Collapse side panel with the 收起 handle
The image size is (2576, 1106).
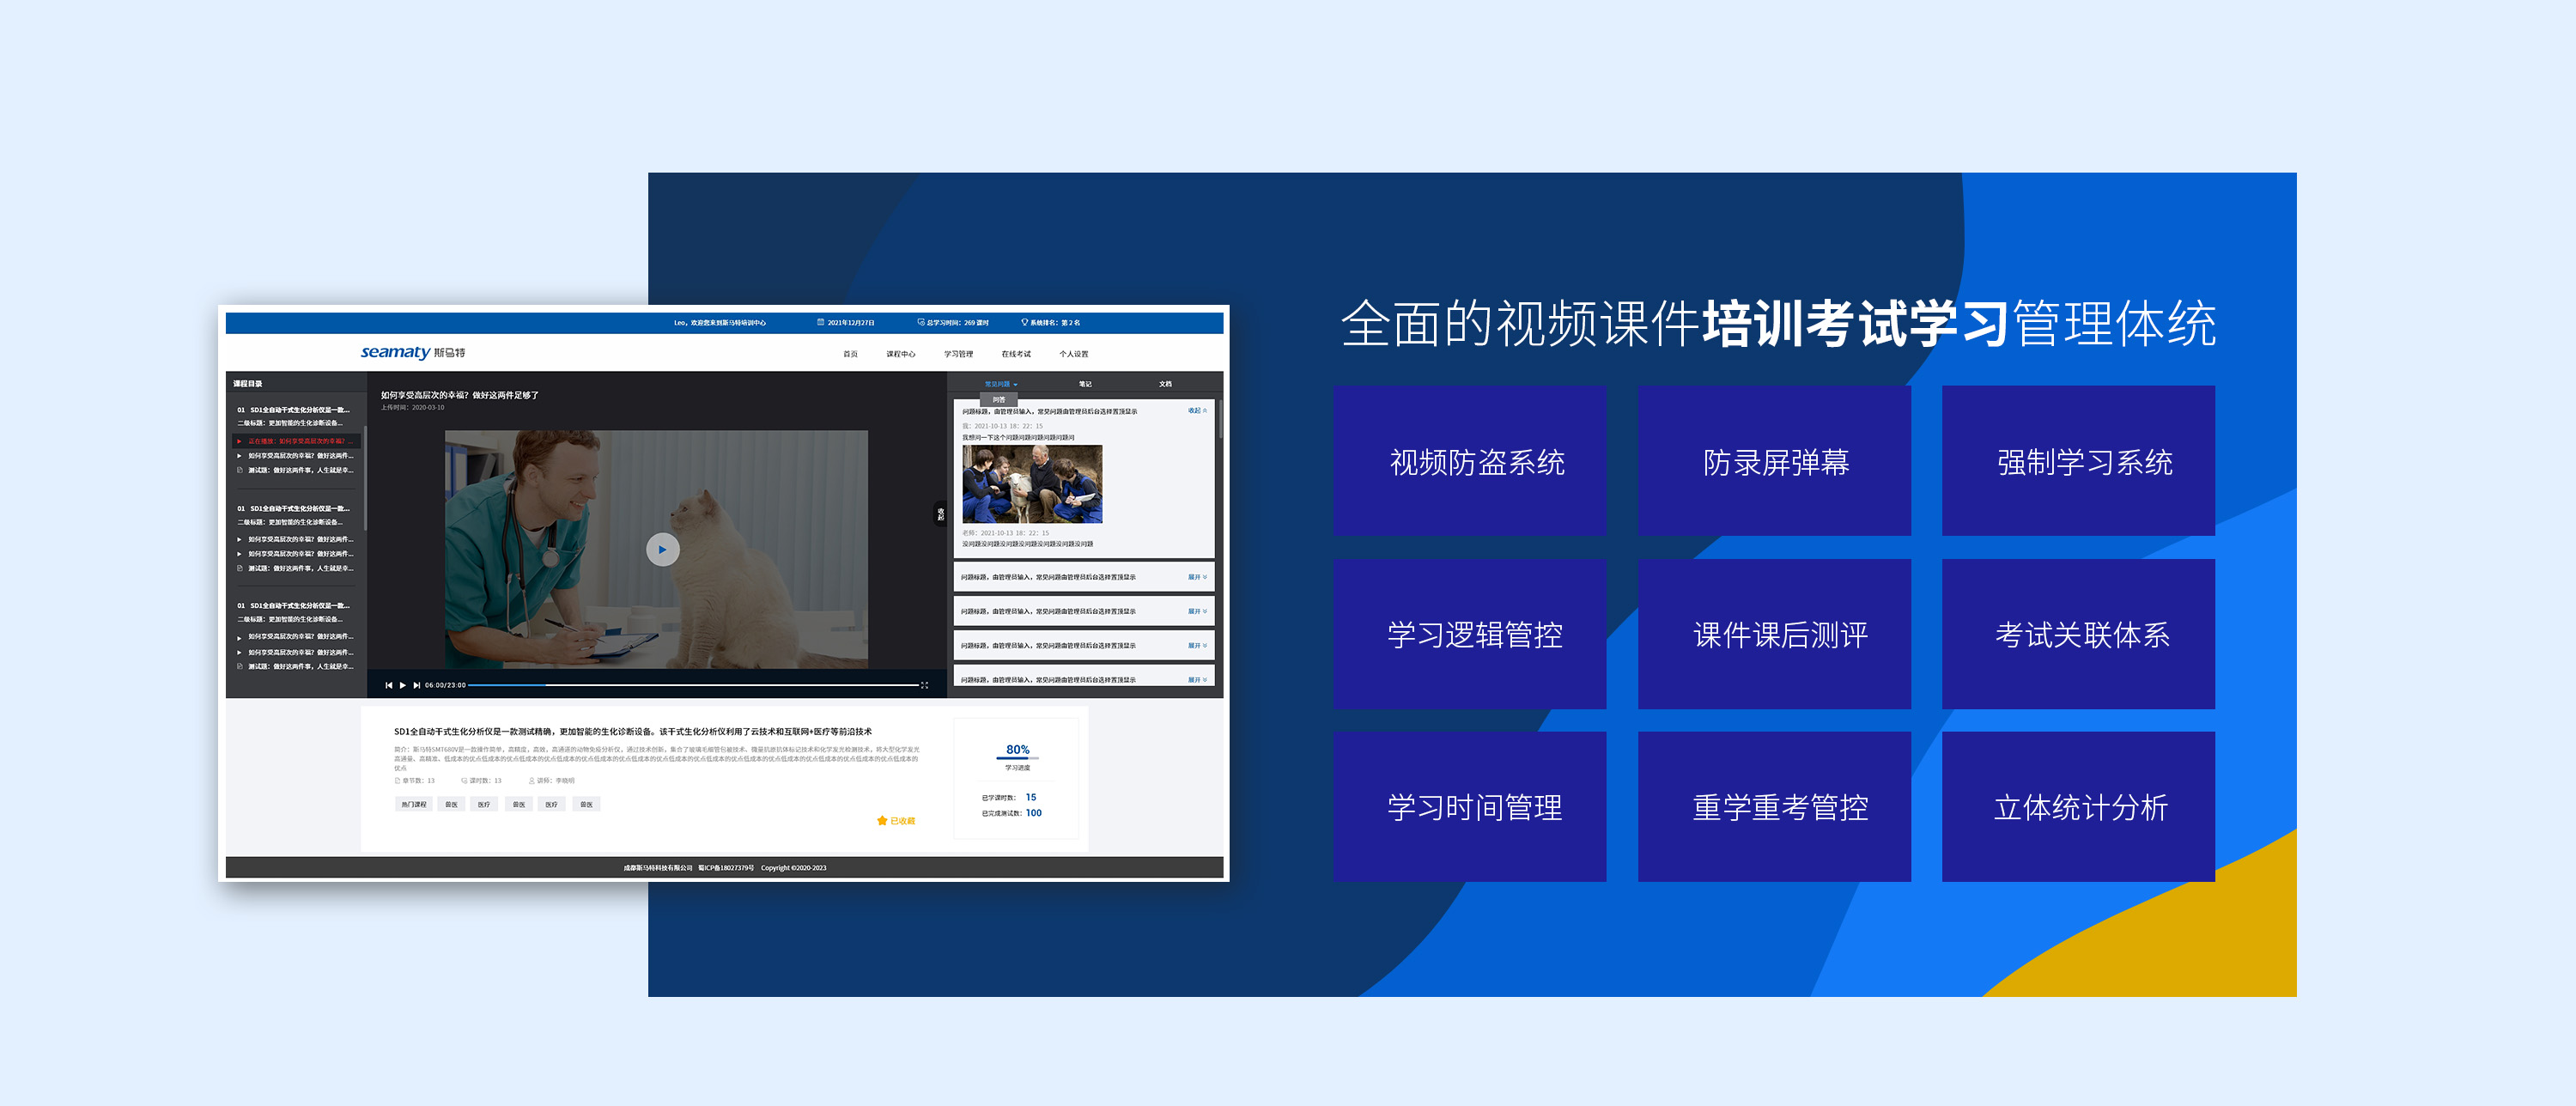[939, 514]
